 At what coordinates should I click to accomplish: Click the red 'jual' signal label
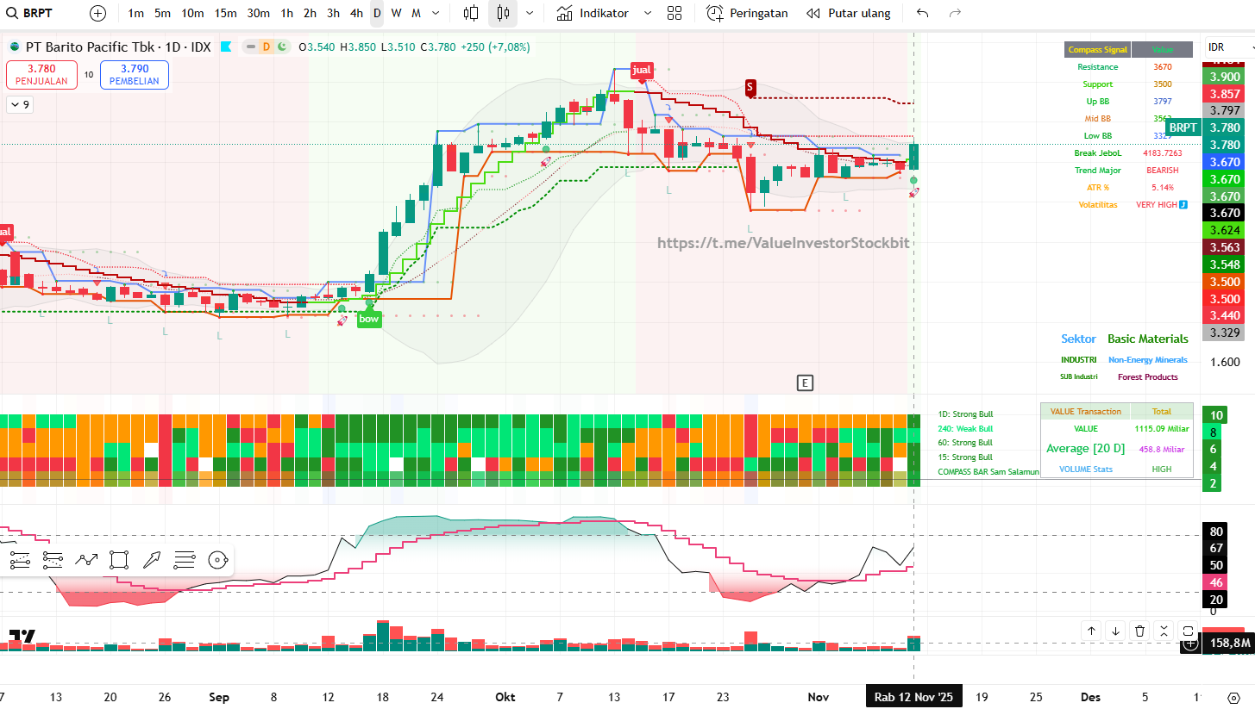pos(642,70)
